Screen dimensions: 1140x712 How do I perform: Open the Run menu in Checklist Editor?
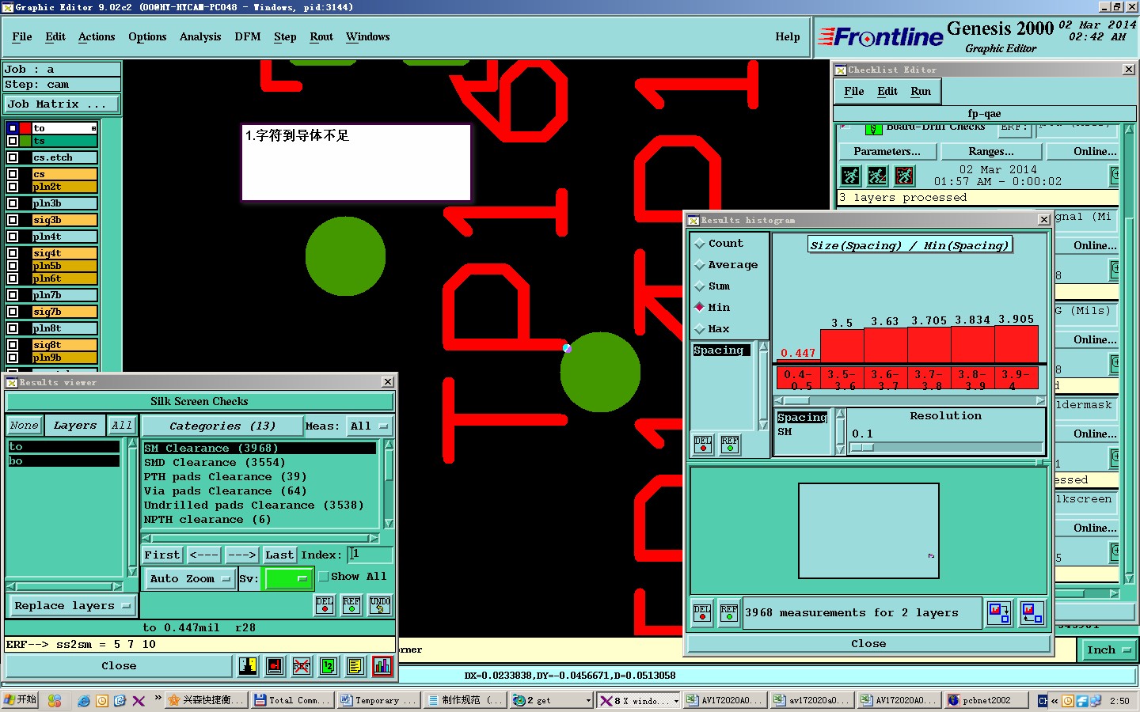pos(921,92)
